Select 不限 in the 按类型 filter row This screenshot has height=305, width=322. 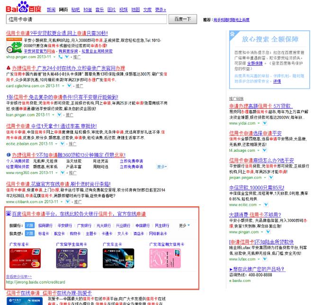[30, 234]
